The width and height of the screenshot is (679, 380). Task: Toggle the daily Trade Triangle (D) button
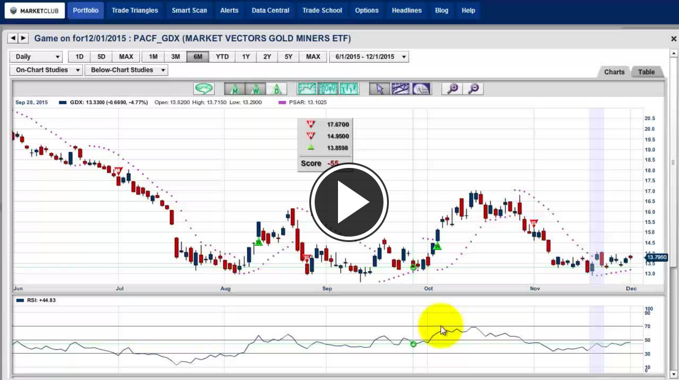click(276, 88)
